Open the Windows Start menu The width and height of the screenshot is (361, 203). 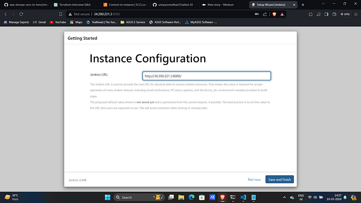(107, 197)
